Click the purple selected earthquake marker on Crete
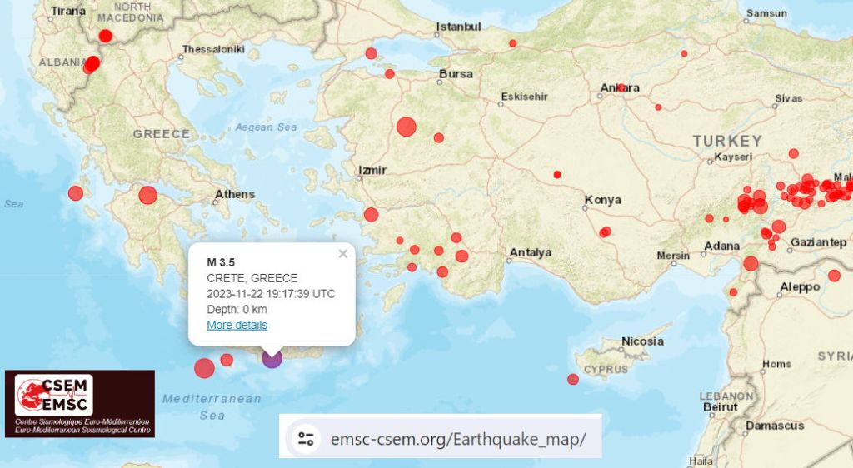 coord(272,358)
